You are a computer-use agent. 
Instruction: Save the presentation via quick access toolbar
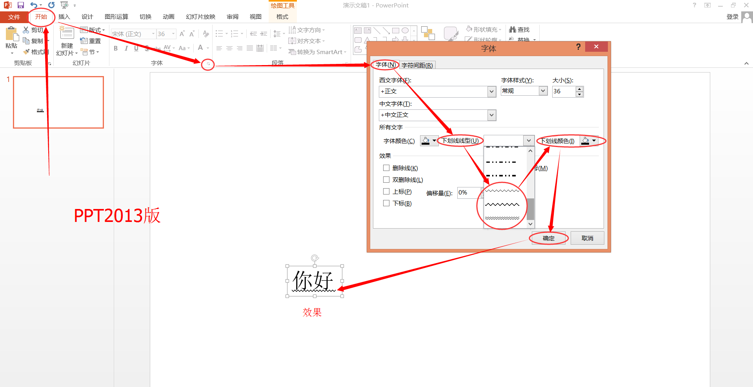[21, 5]
